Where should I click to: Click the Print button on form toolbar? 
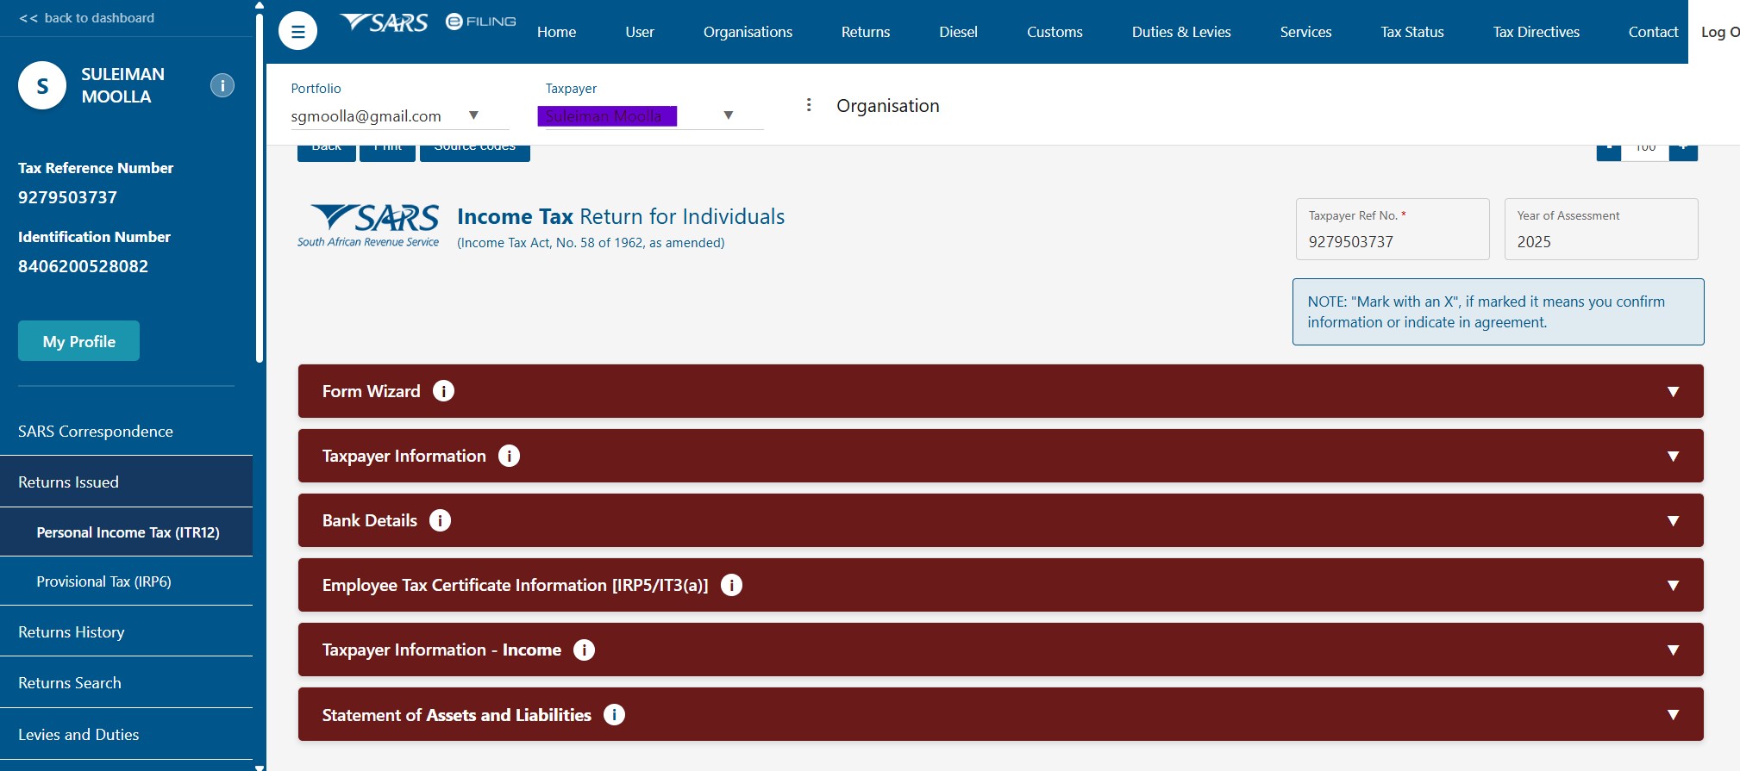(388, 152)
